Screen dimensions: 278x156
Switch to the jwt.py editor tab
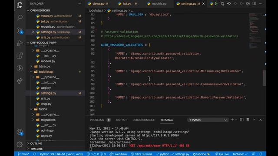[127, 3]
